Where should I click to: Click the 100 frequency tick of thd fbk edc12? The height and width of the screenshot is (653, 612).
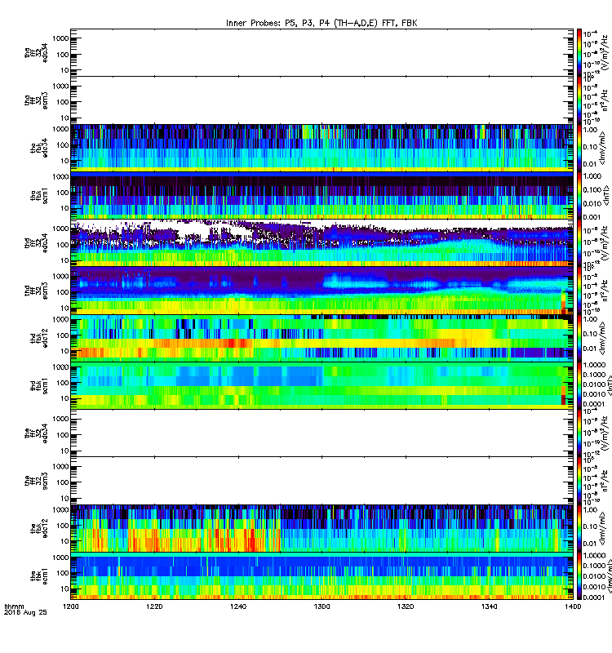coord(63,335)
